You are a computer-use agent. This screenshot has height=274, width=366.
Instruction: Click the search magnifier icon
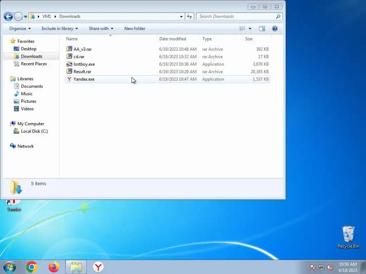(278, 16)
